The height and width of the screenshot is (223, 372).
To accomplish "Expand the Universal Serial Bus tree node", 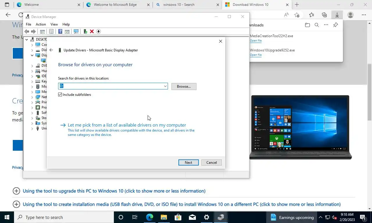I will pos(32,128).
